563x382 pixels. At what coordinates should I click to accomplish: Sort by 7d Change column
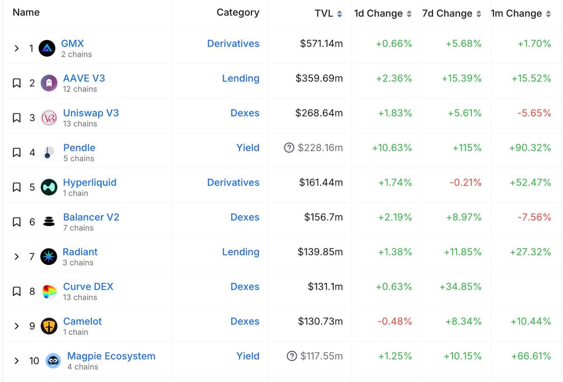(479, 14)
